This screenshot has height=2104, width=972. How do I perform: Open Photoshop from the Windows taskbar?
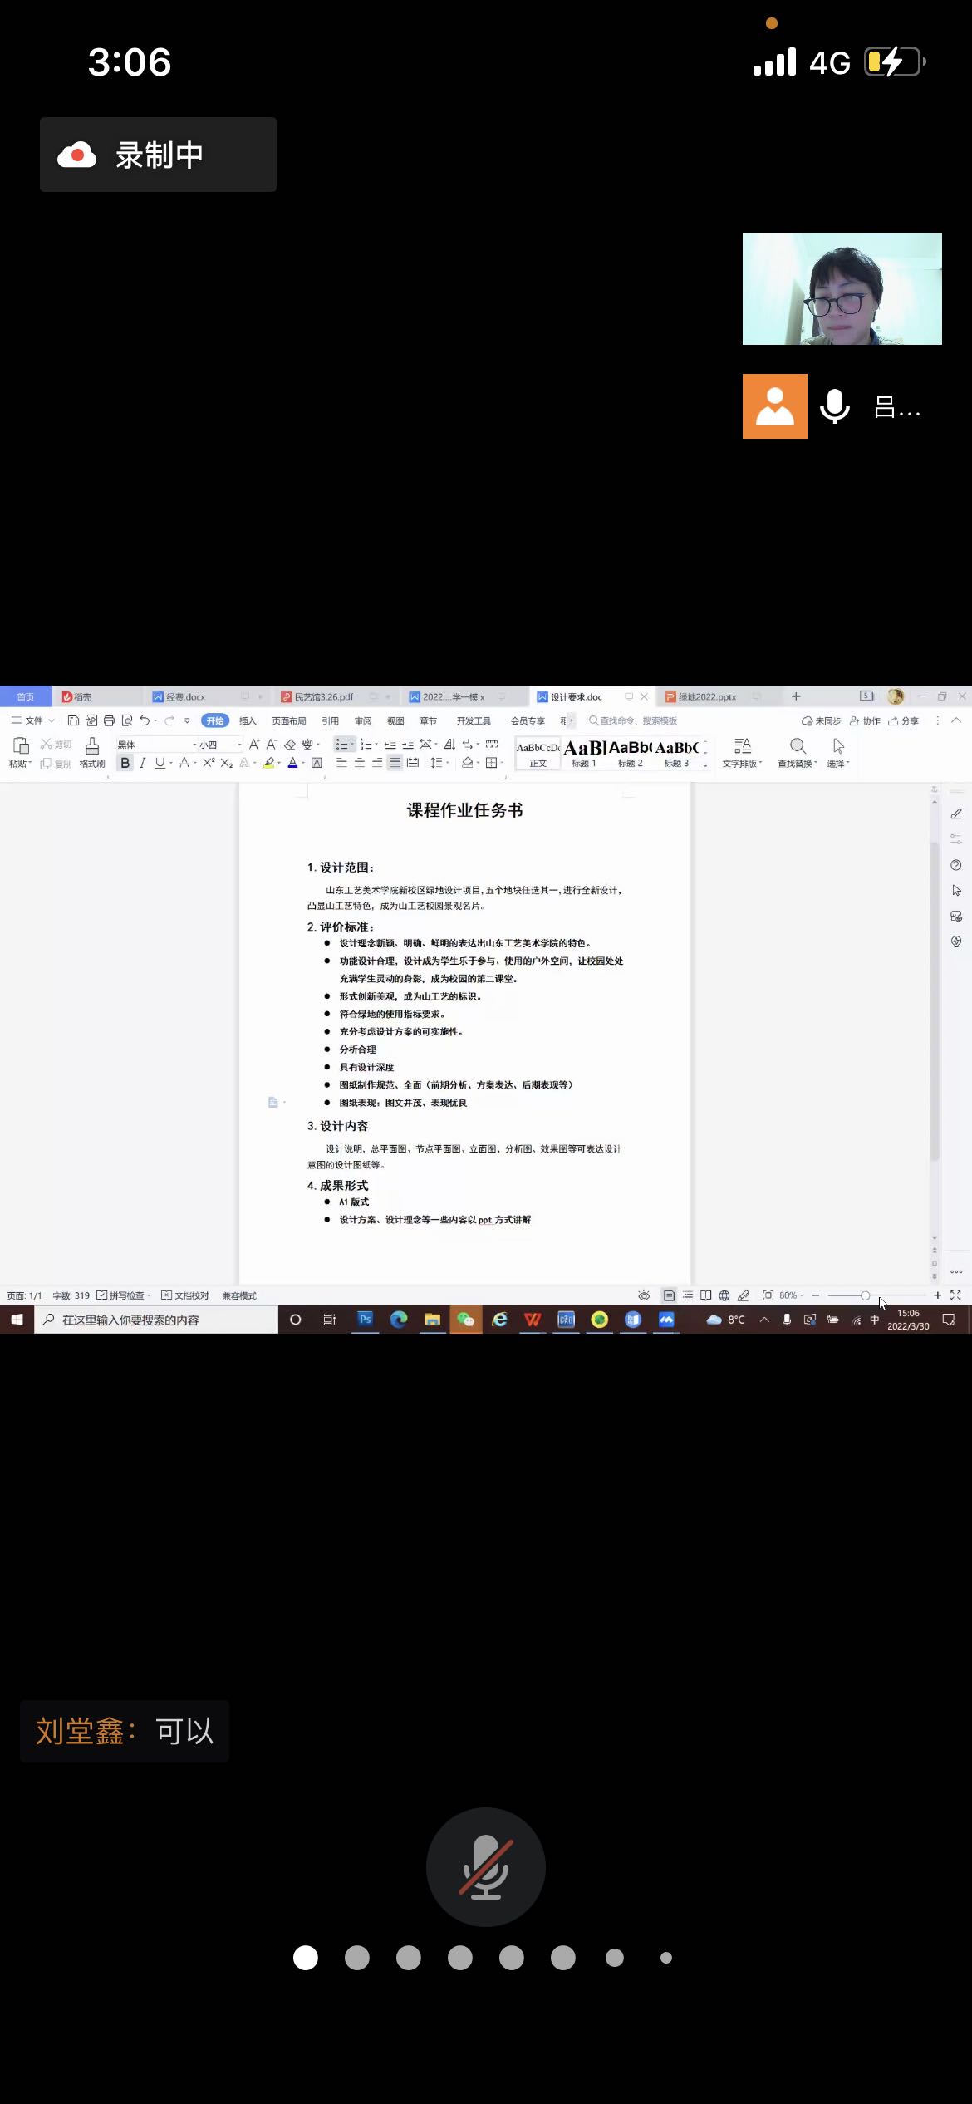[x=365, y=1319]
